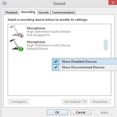Switch to the Playback tab
Image resolution: width=117 pixels, height=117 pixels.
point(12,12)
